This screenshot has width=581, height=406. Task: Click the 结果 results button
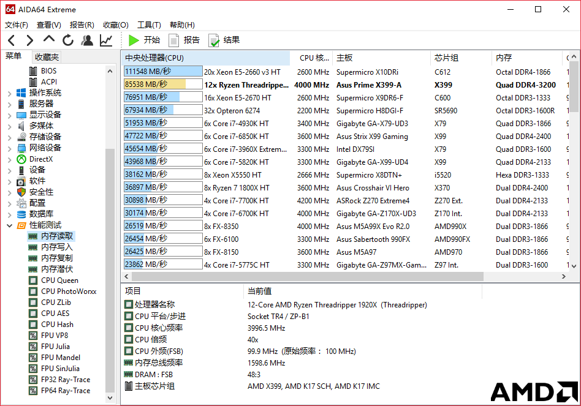point(224,40)
